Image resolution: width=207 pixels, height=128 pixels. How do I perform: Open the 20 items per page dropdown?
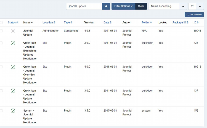point(196,6)
